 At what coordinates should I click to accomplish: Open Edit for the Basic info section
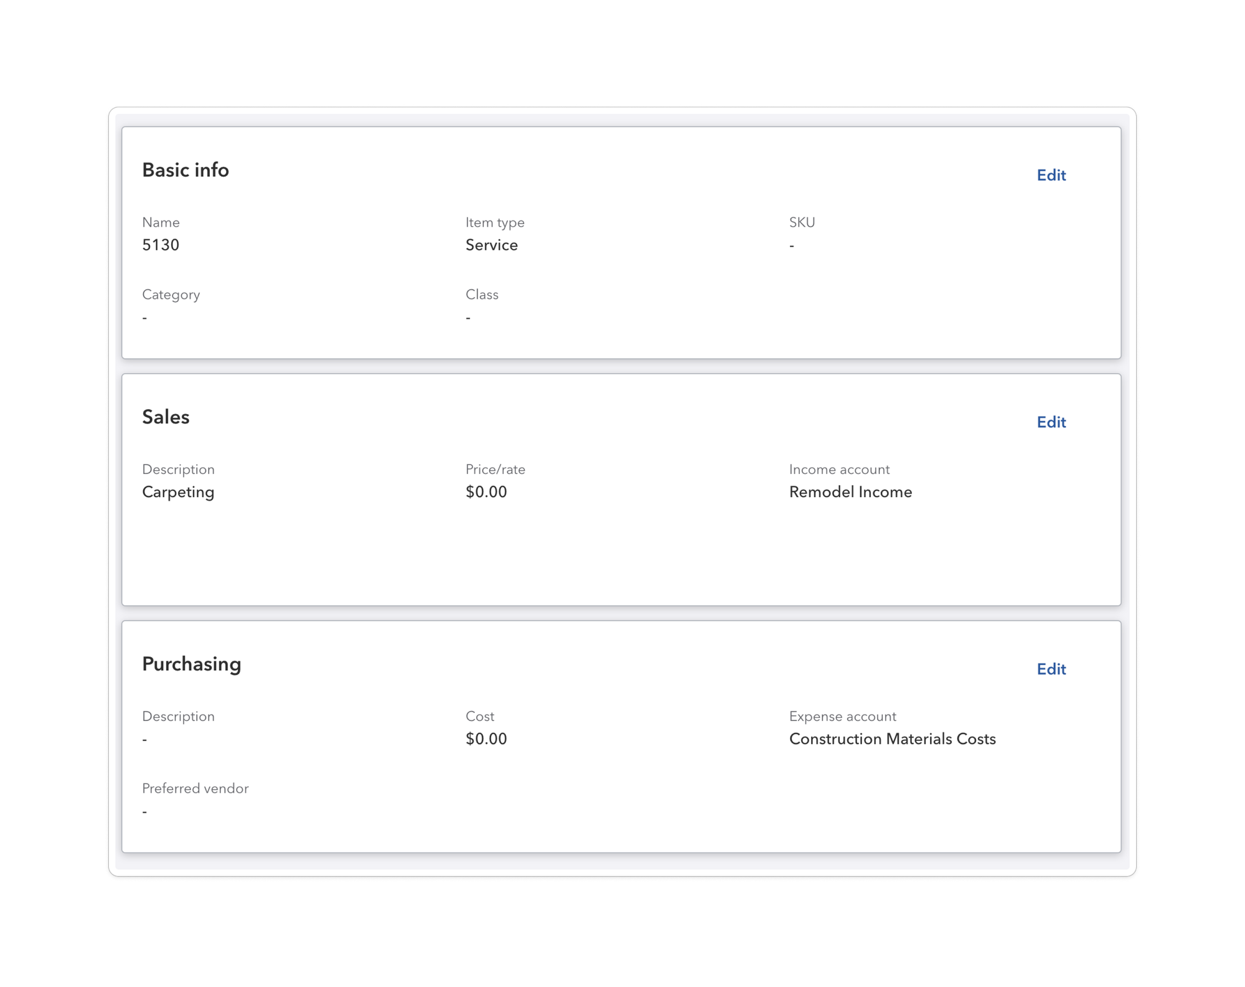point(1051,175)
